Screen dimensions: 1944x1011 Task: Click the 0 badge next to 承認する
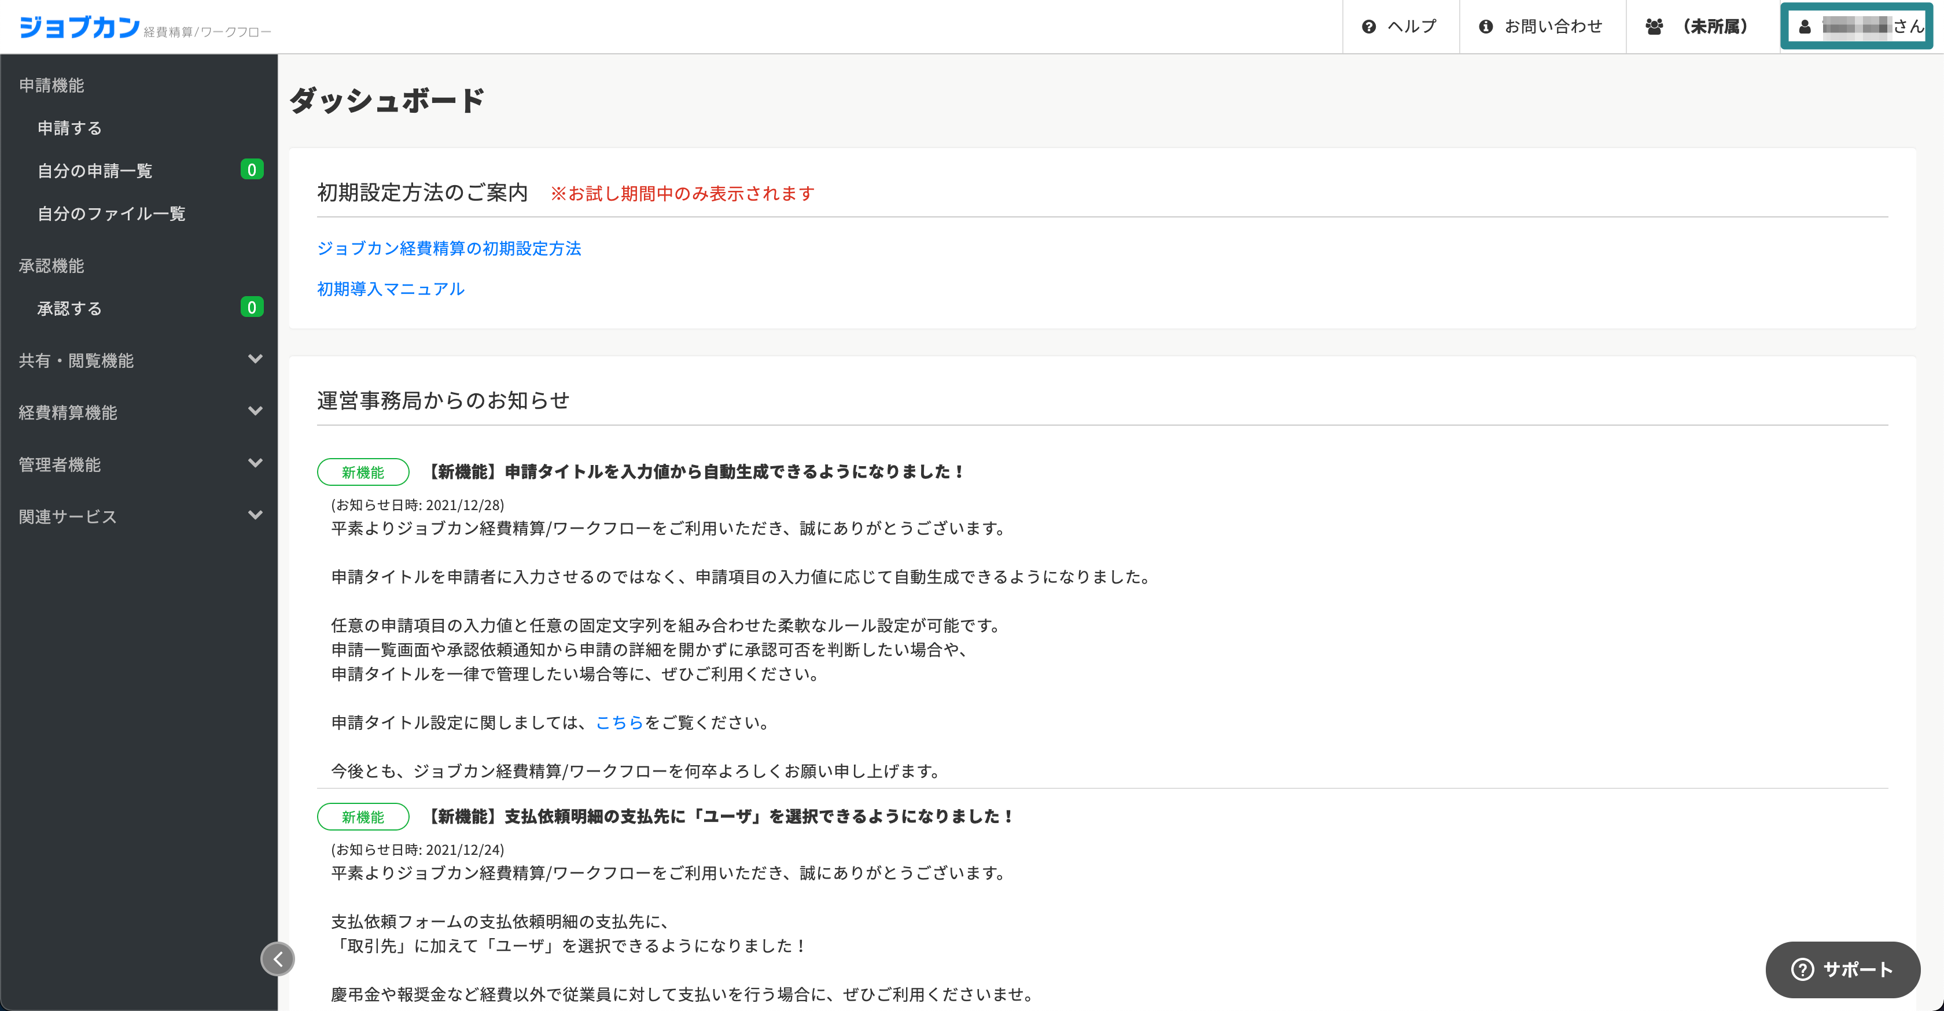click(252, 307)
